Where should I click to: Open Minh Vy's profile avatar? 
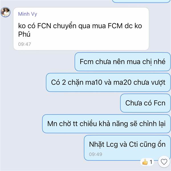pyautogui.click(x=5, y=12)
